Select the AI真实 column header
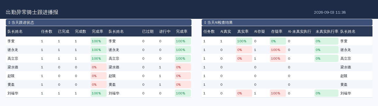The width and height of the screenshot is (378, 106). [226, 31]
